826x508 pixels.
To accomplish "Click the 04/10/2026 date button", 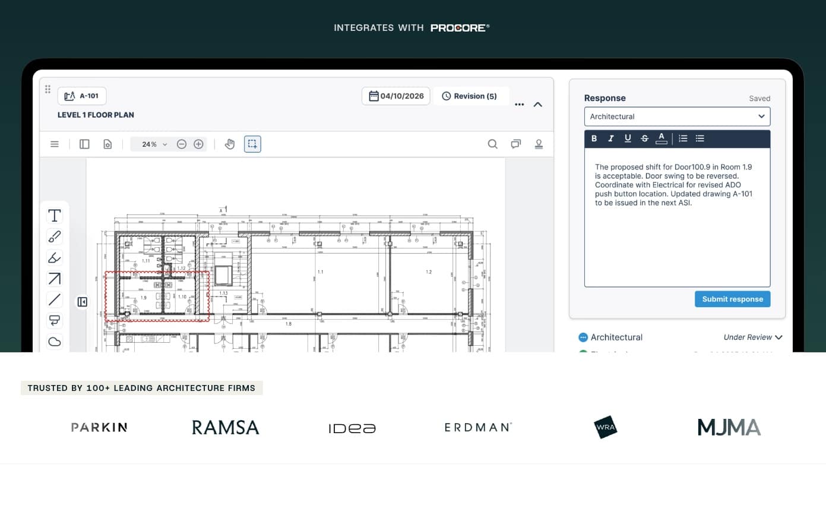I will pyautogui.click(x=396, y=96).
